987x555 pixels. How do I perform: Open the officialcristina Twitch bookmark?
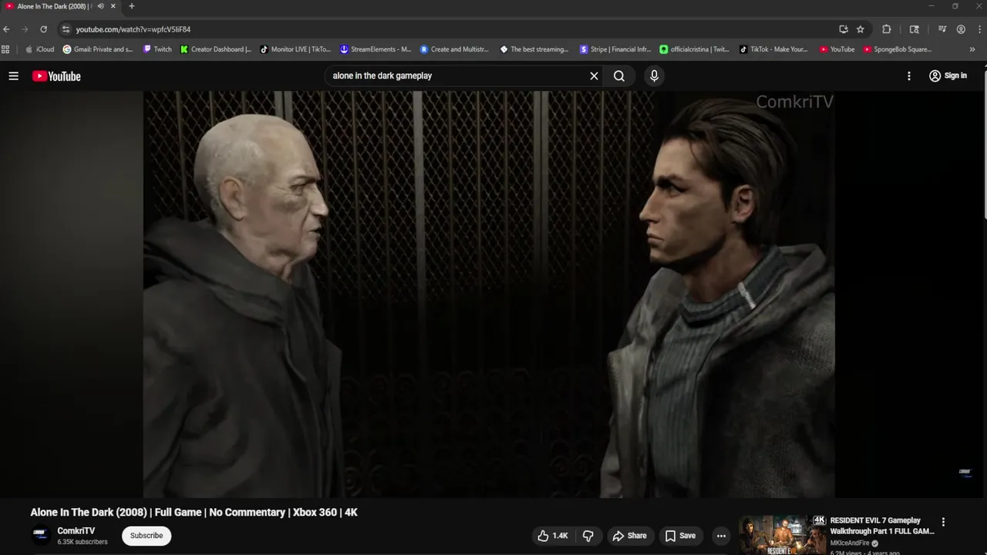click(695, 49)
